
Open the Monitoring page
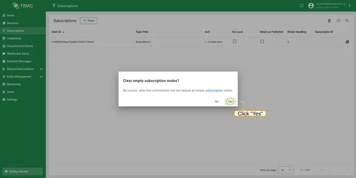[23, 84]
